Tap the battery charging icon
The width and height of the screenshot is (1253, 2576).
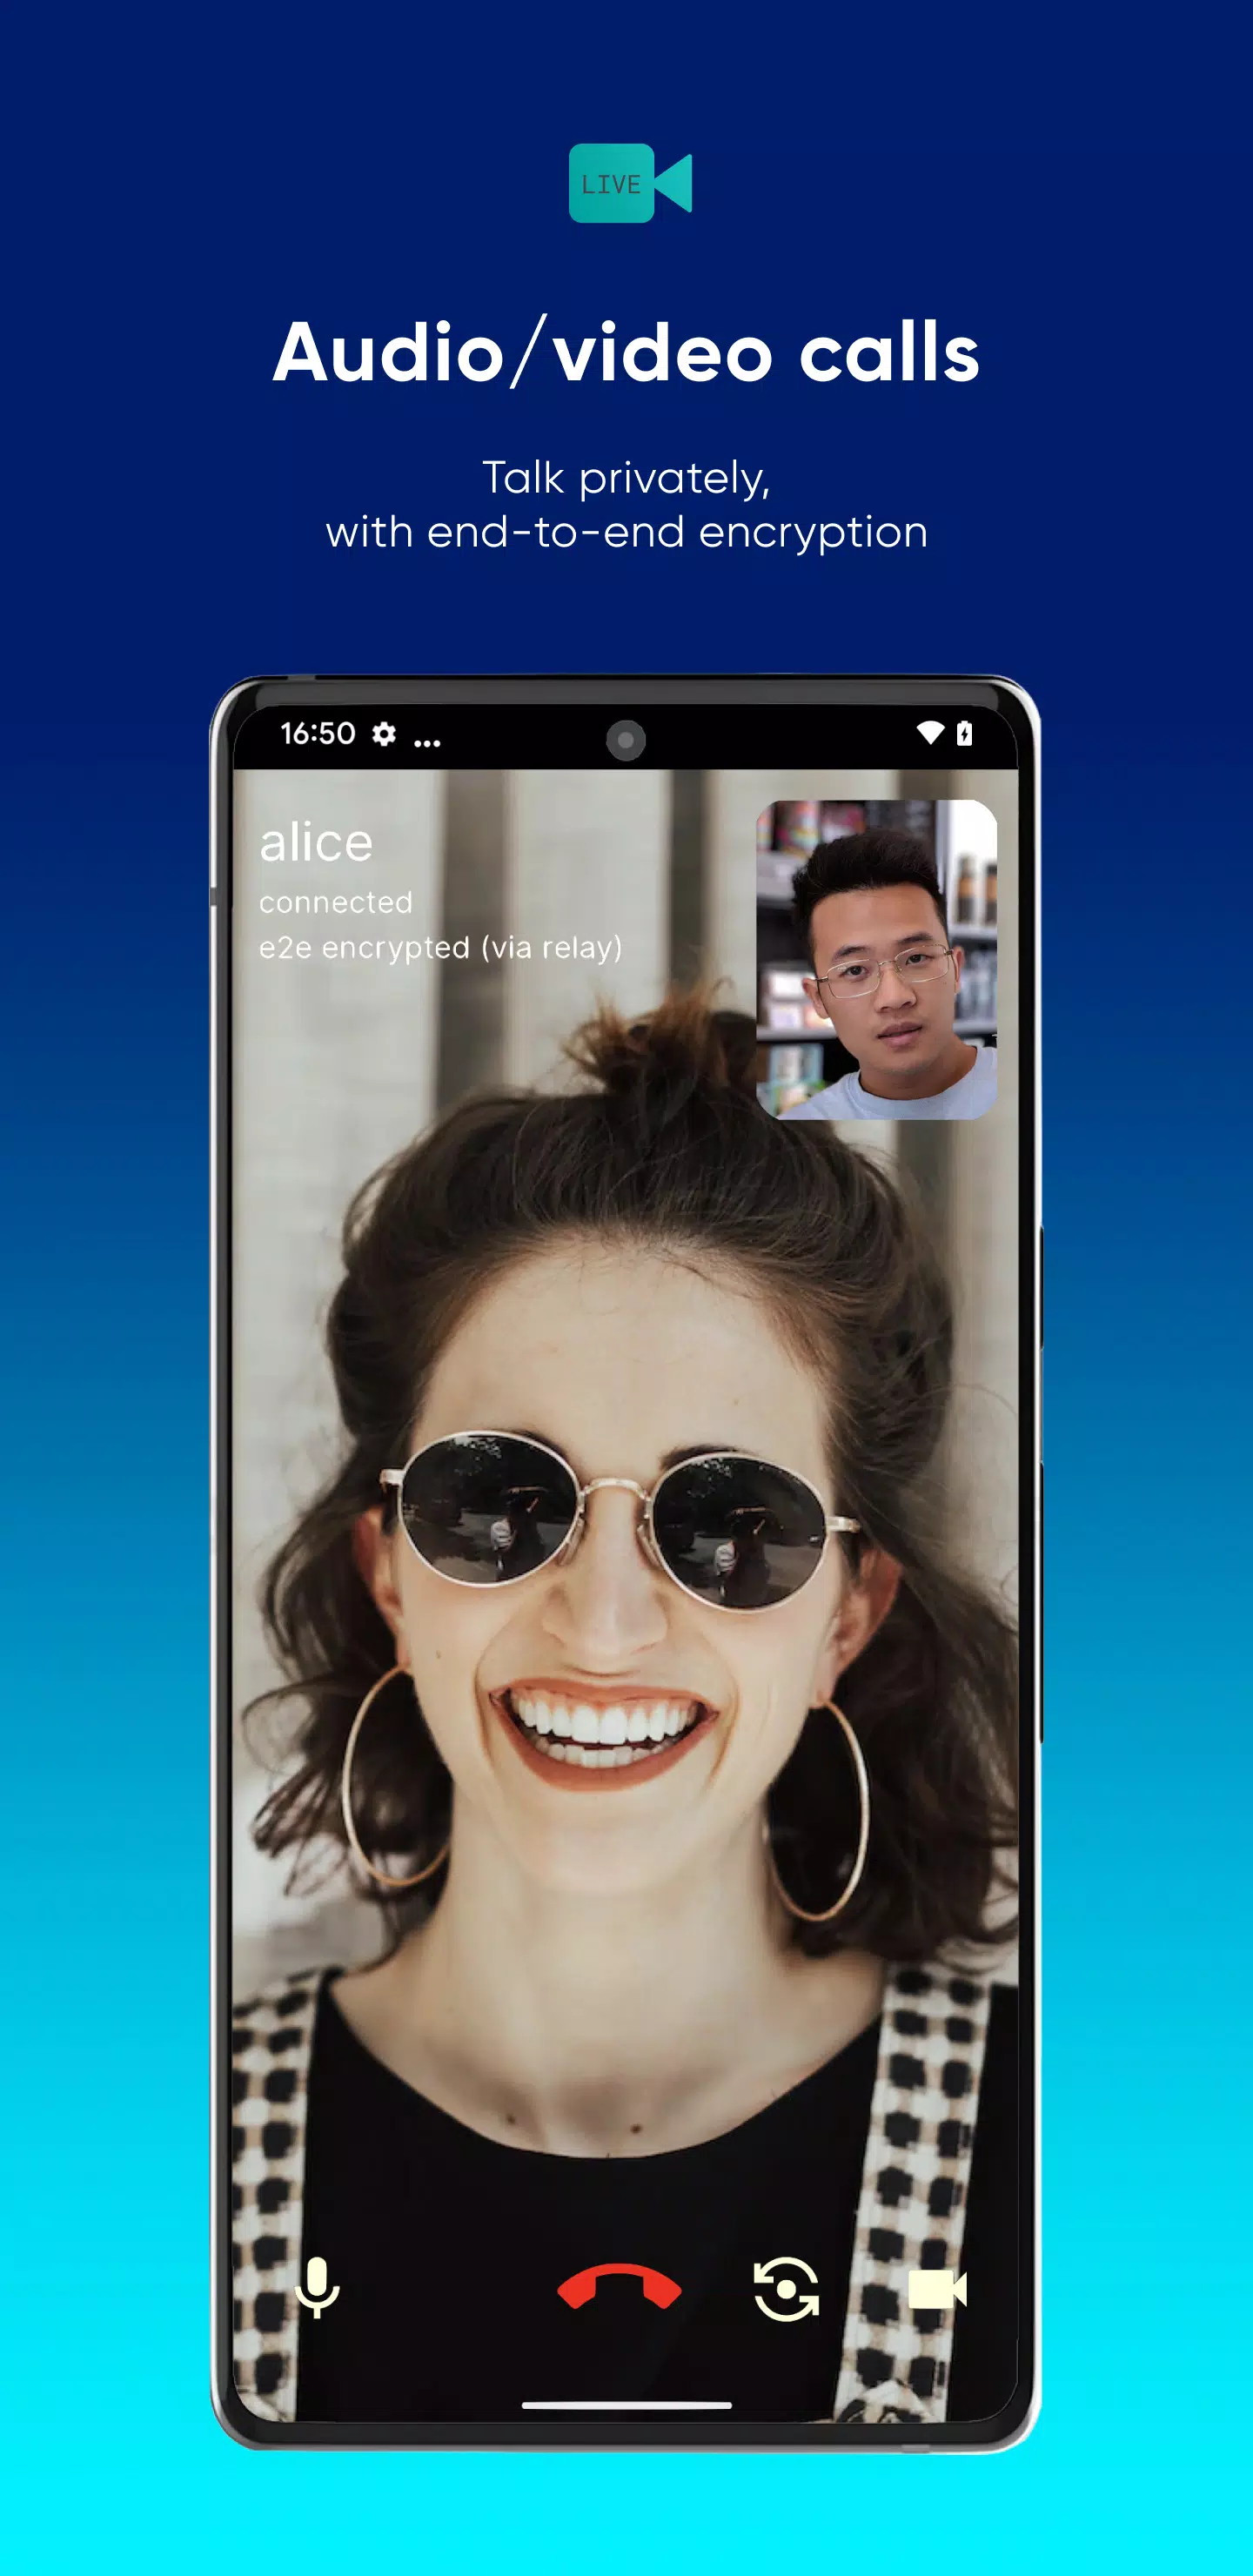[964, 733]
